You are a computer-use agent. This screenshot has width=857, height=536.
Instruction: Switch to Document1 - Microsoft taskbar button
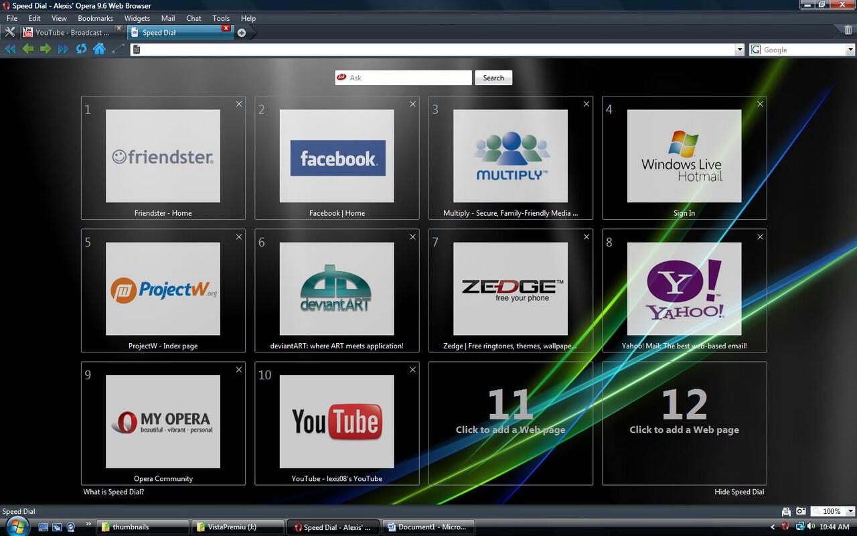tap(428, 527)
